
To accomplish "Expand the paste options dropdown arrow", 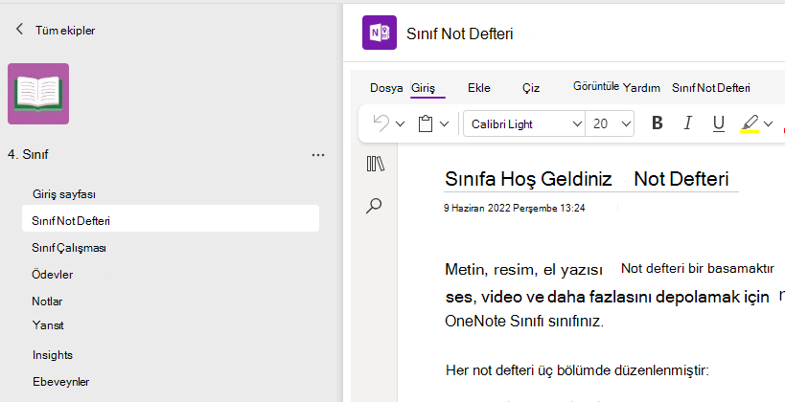I will coord(444,123).
